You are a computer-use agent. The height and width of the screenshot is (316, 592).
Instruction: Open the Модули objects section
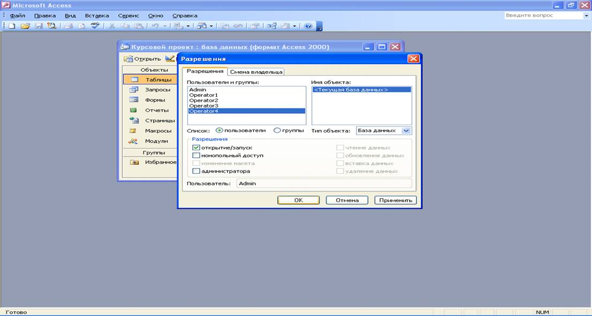point(156,141)
